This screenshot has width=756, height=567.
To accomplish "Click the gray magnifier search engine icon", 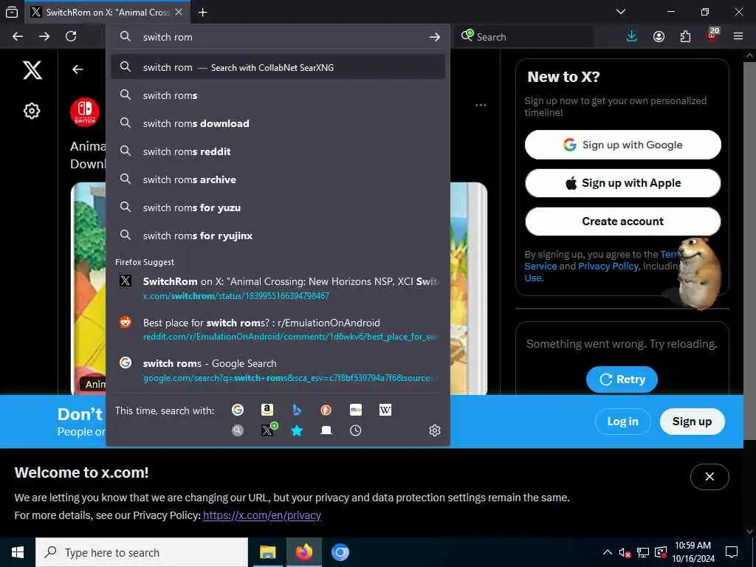I will pos(238,430).
